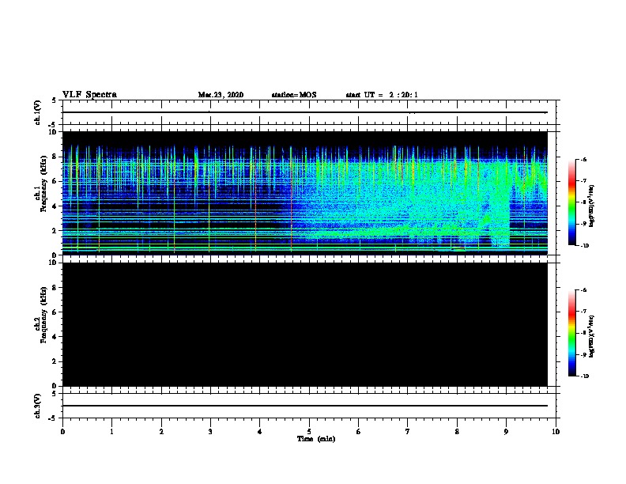Select the "Mar.23, 2020" date text
626x484 pixels.
pos(221,95)
